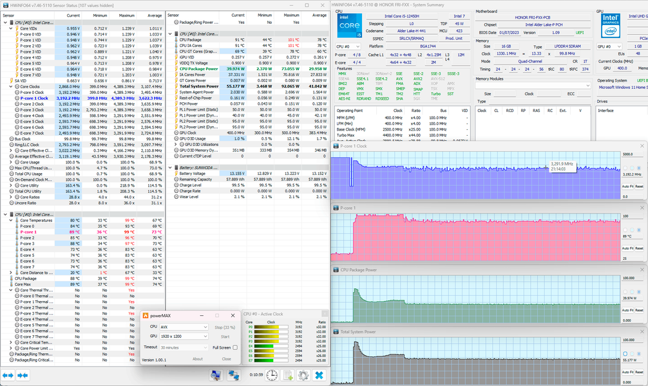Click the expand columns blue arrows icon
This screenshot has height=386, width=648.
(x=8, y=375)
